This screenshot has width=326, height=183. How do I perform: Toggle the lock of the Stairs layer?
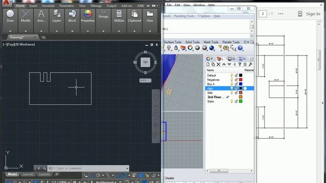[x=236, y=101]
